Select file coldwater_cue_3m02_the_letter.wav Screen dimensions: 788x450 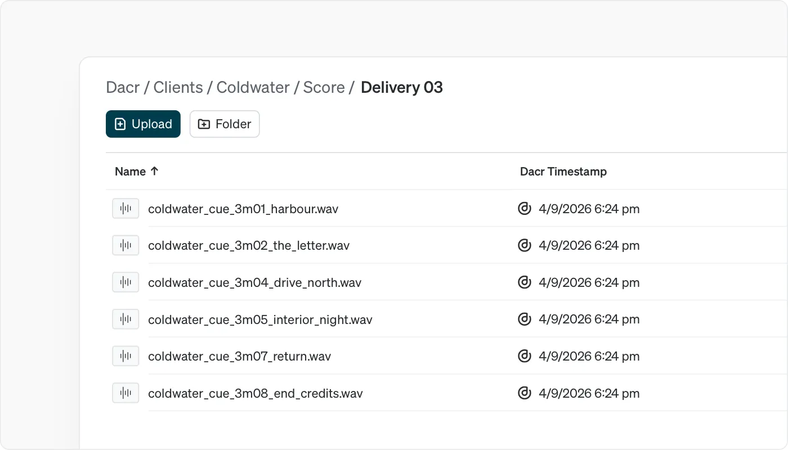pyautogui.click(x=249, y=246)
